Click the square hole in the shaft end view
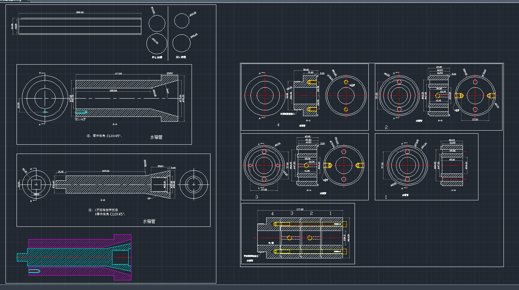Viewport: 519px width, 290px height. click(x=36, y=185)
